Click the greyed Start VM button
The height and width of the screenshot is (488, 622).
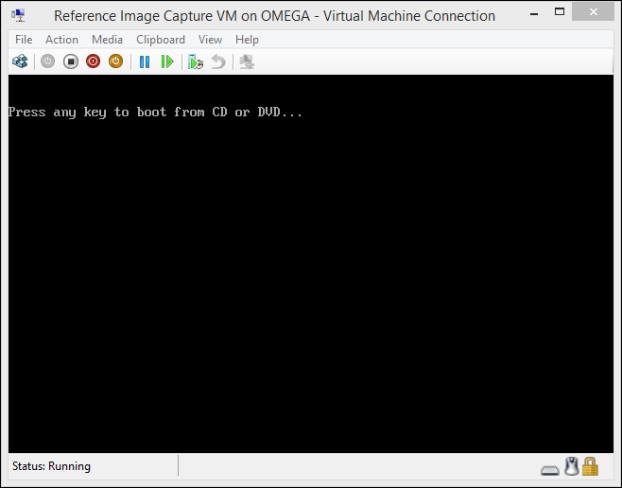click(47, 61)
